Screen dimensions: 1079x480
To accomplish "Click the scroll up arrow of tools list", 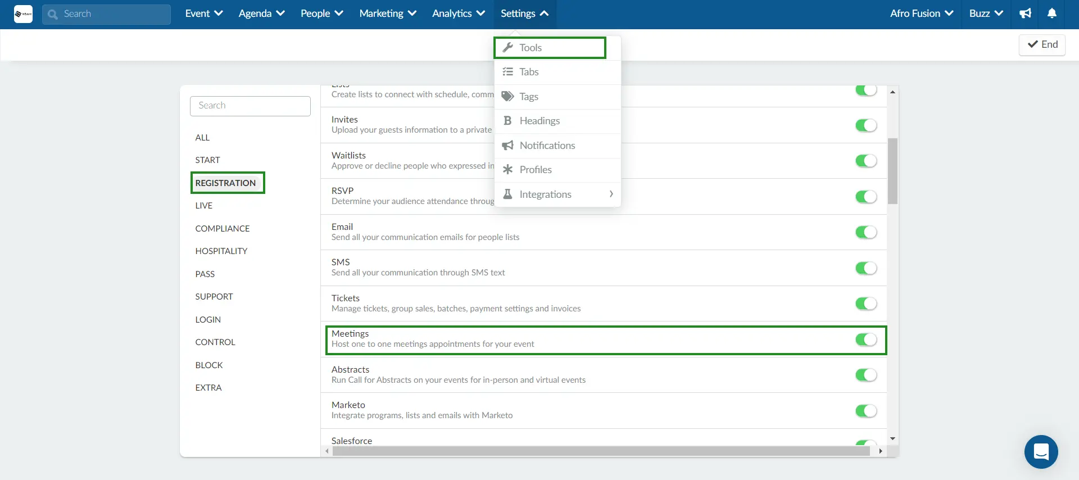I will coord(892,92).
